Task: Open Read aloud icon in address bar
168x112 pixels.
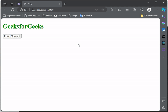Action: point(96,10)
